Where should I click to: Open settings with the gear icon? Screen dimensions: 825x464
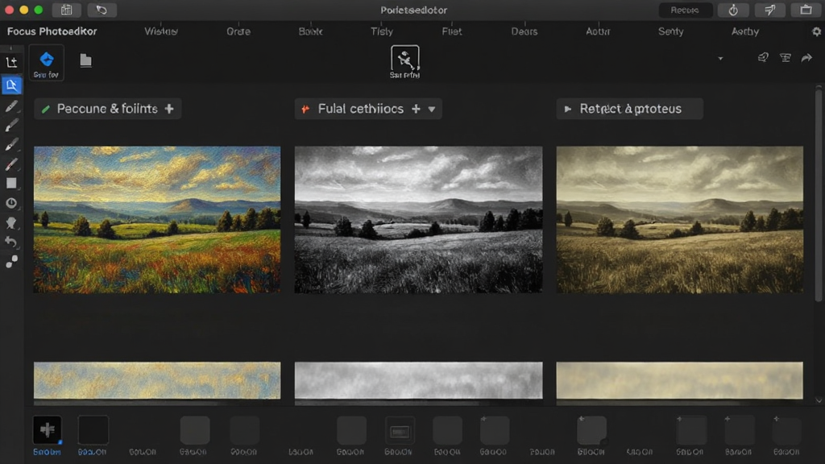(x=816, y=31)
